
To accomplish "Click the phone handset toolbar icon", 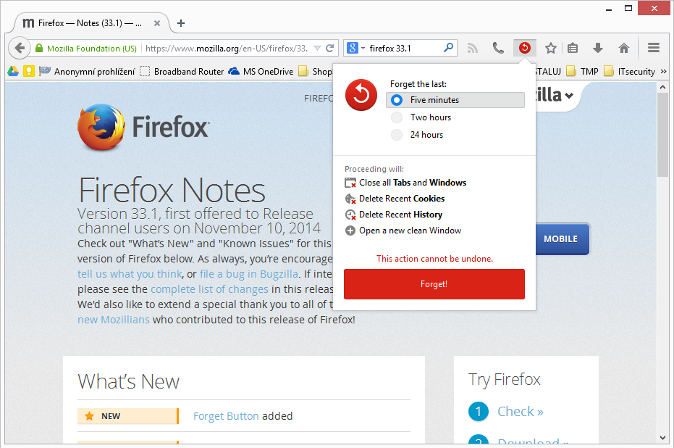I will pyautogui.click(x=498, y=48).
